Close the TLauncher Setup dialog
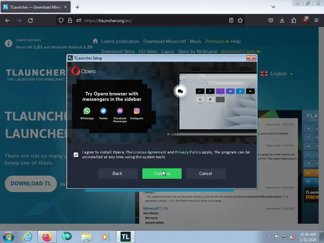Screen dimensions: 324x243 (x=251, y=58)
